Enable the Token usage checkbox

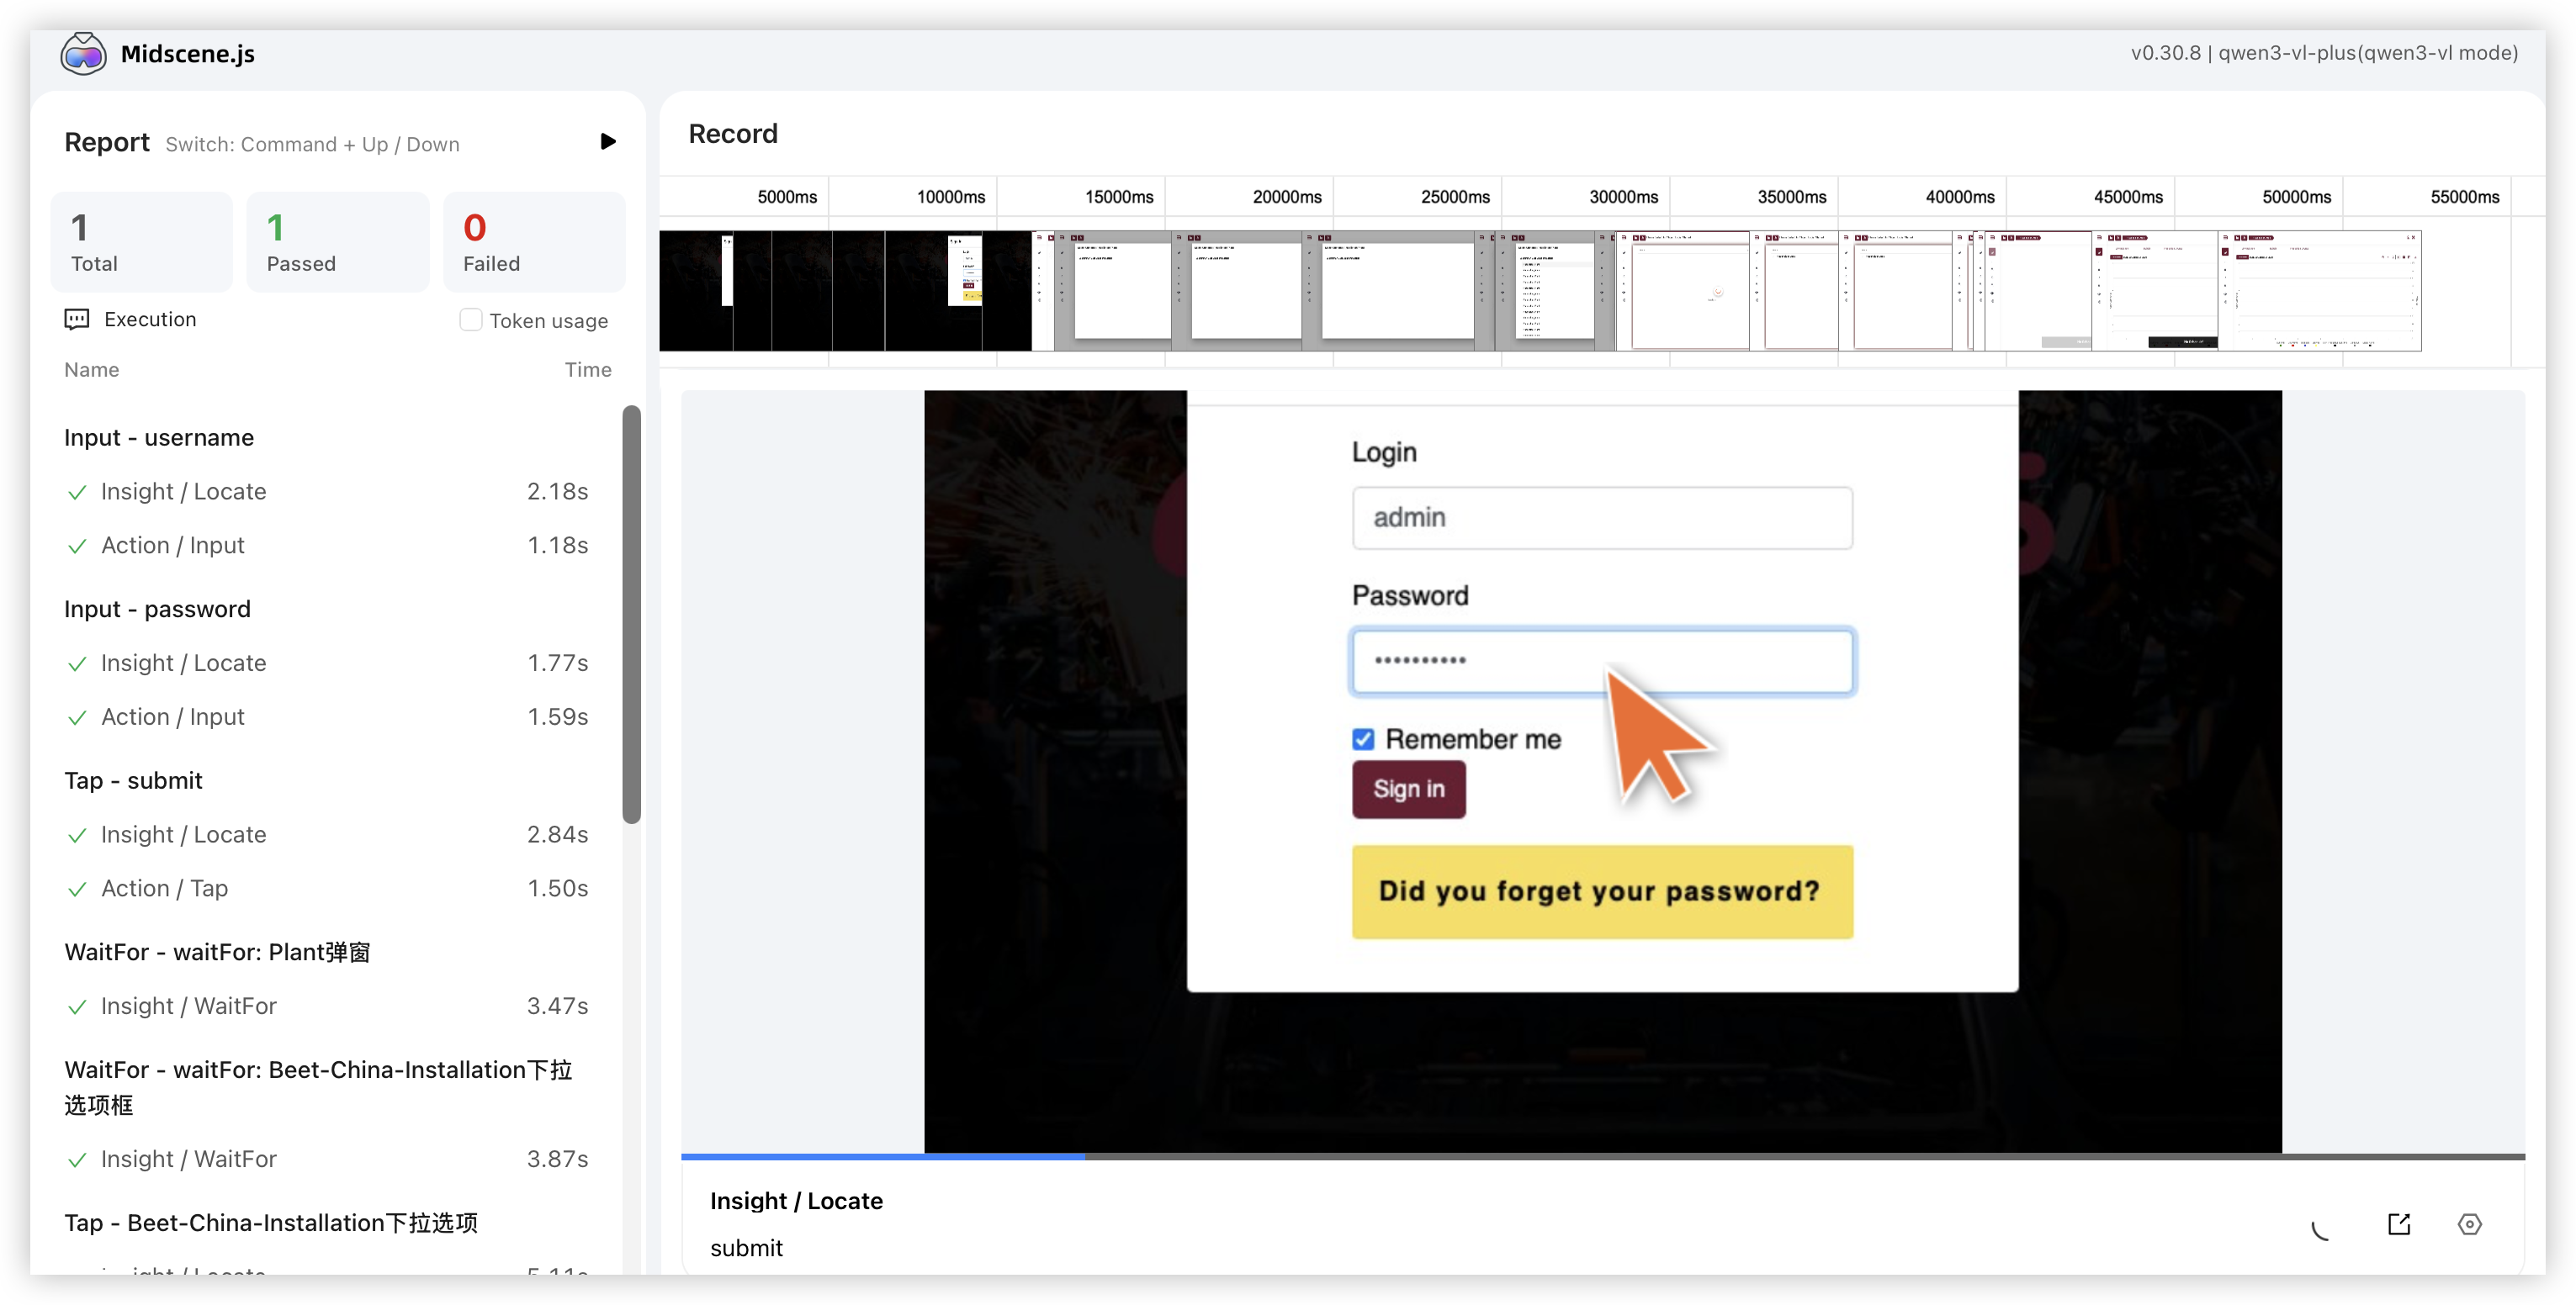(x=470, y=320)
